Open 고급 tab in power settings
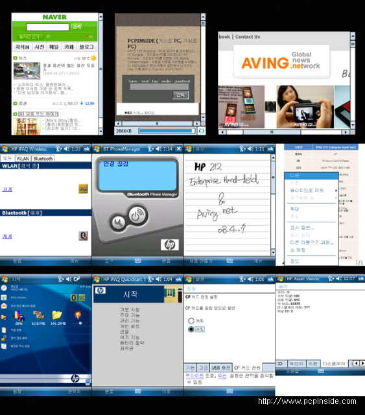 [x=204, y=368]
